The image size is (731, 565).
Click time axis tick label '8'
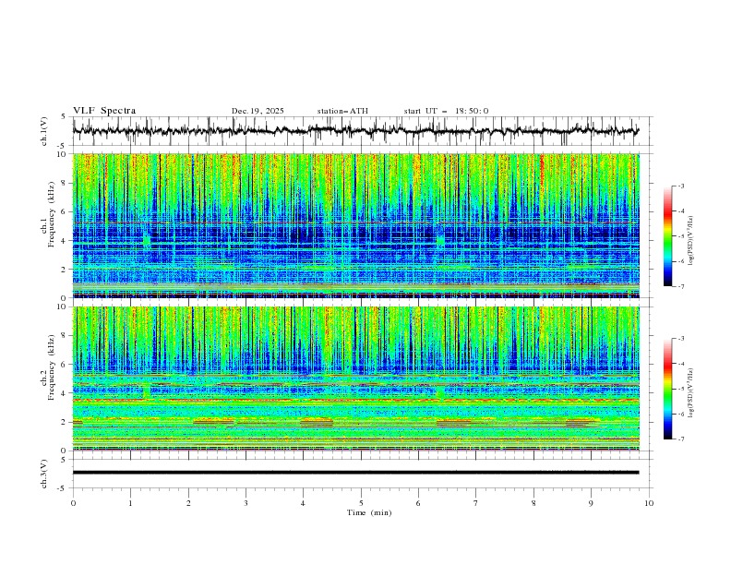point(533,503)
